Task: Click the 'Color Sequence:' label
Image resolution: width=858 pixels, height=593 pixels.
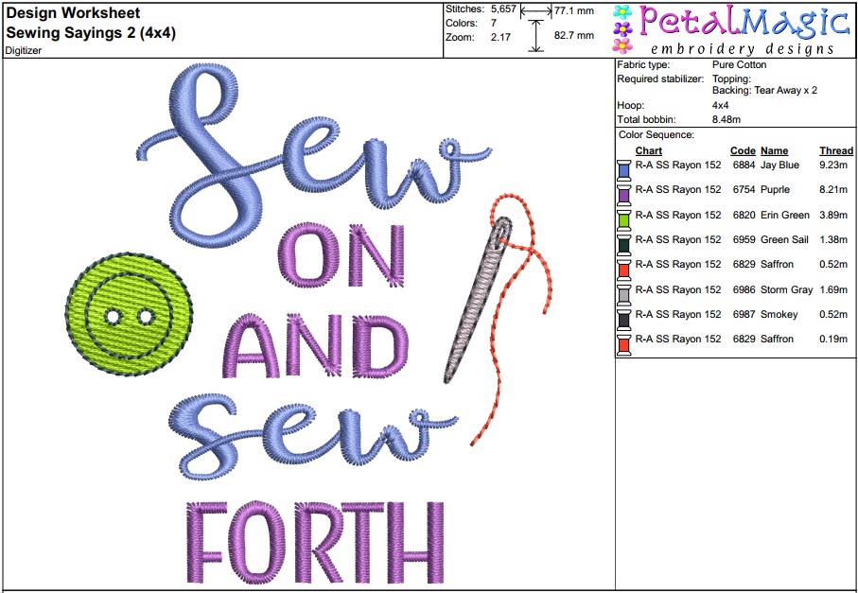Action: [x=657, y=134]
